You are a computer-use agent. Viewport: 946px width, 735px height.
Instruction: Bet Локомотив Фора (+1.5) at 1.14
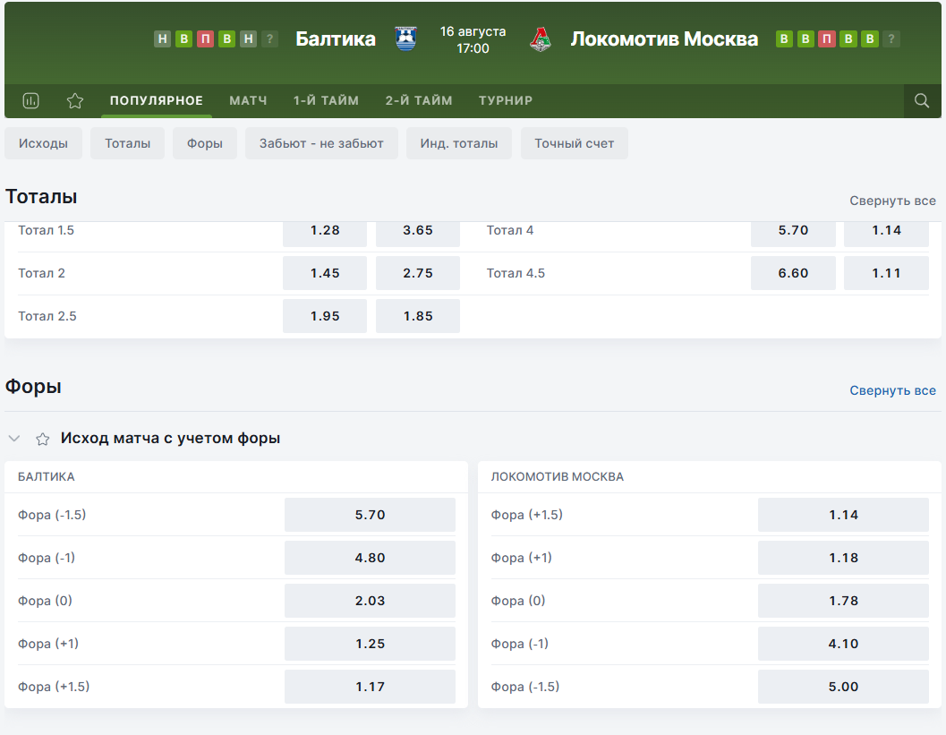pyautogui.click(x=843, y=515)
